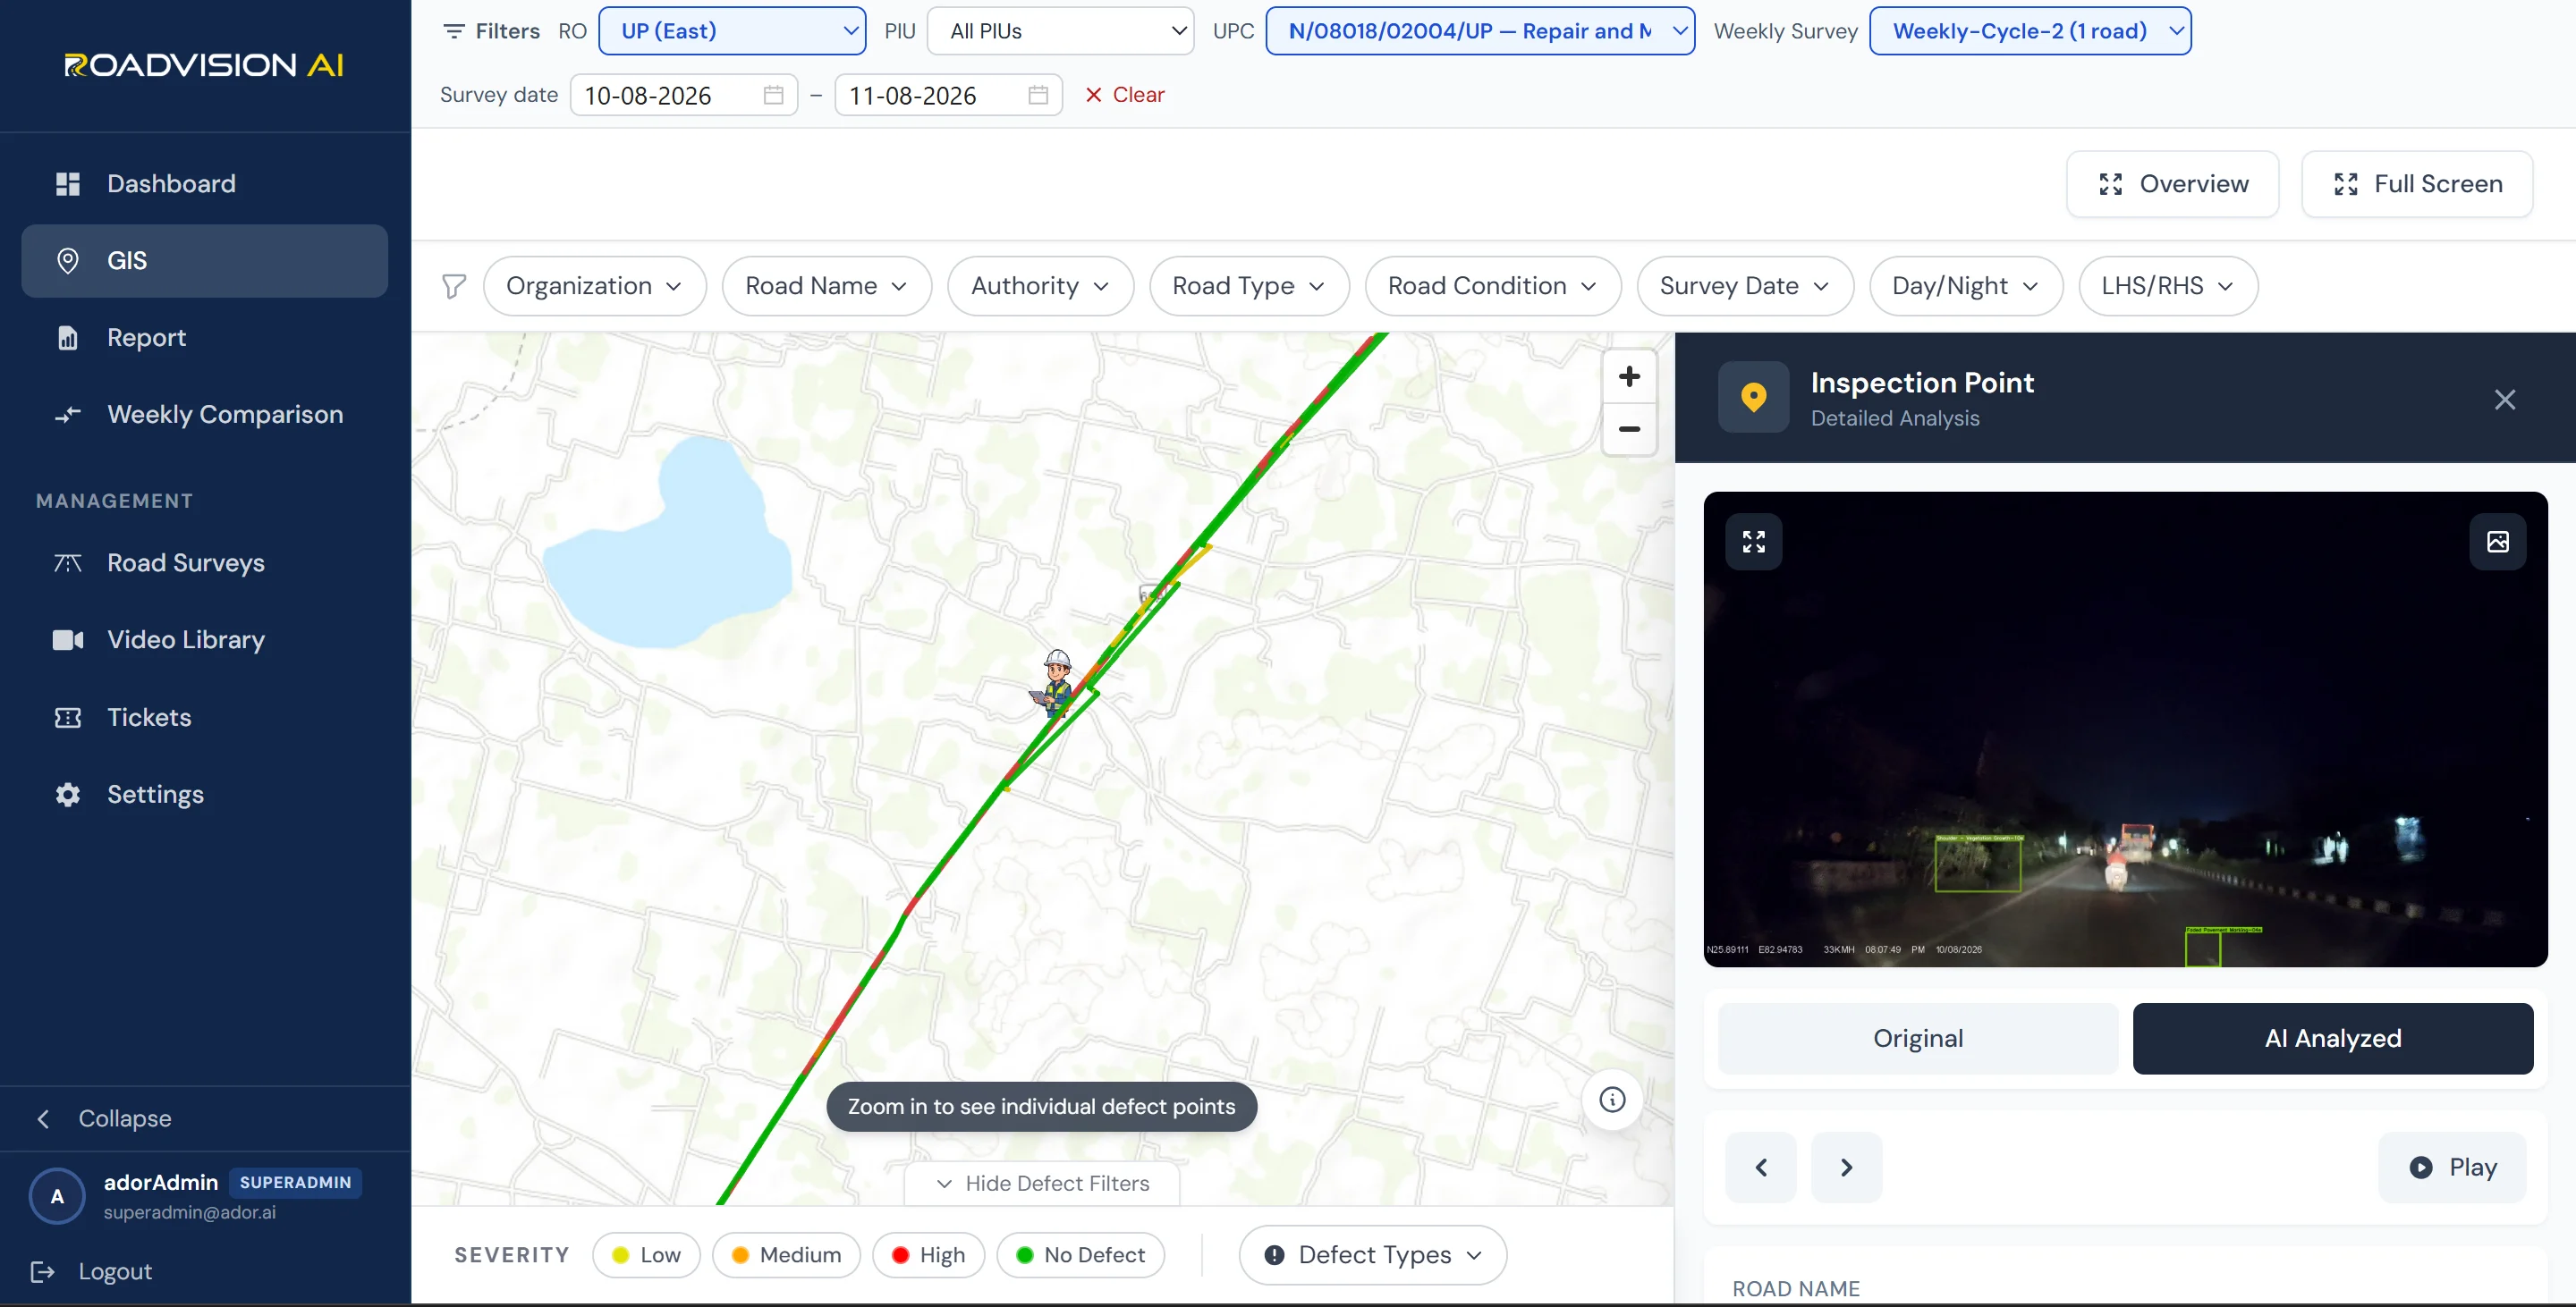Screen dimensions: 2576x1307
Task: Click the Inspection Point location pin icon
Action: tap(1753, 397)
